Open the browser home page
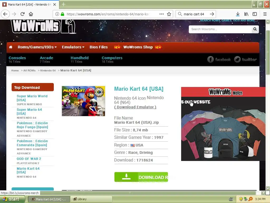This screenshot has width=270, height=203. [x=31, y=14]
